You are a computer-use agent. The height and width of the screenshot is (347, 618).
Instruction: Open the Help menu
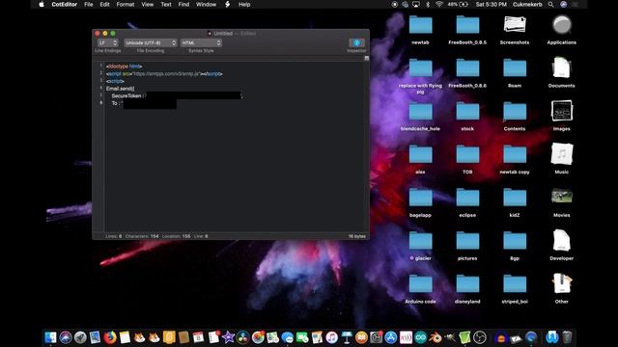(x=244, y=4)
